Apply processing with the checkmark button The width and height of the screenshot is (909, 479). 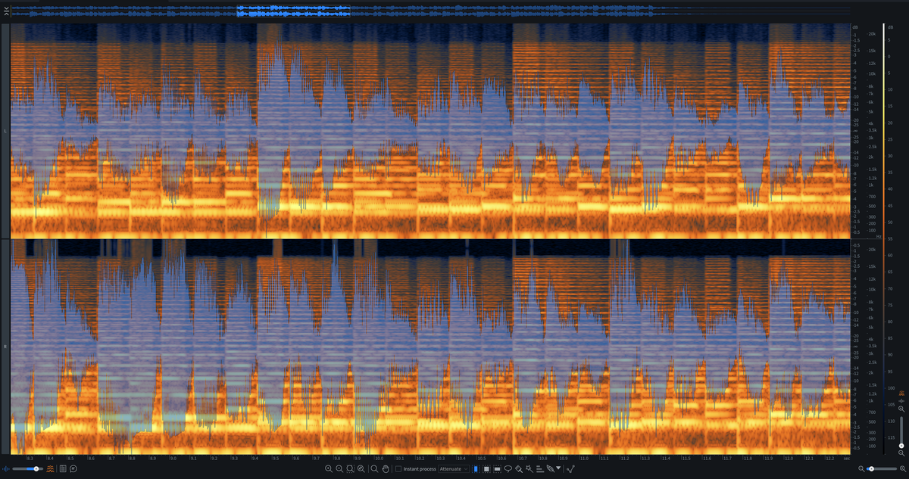[x=570, y=468]
